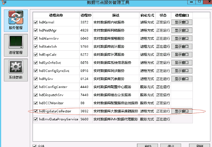Show window for hdAlarmSrv
Viewport: 212px width, 147px height.
(x=182, y=38)
